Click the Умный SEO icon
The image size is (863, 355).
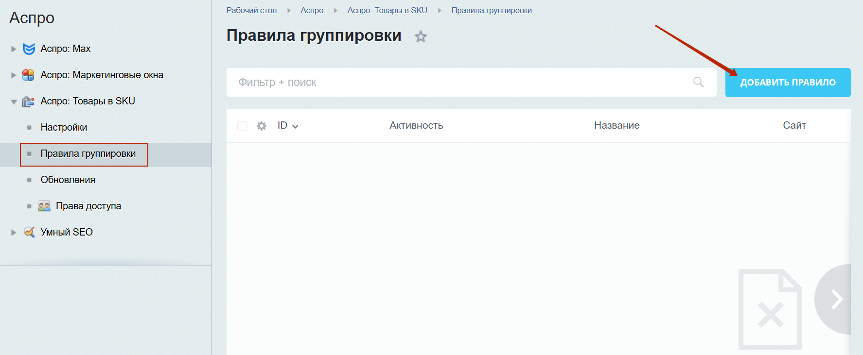[29, 232]
